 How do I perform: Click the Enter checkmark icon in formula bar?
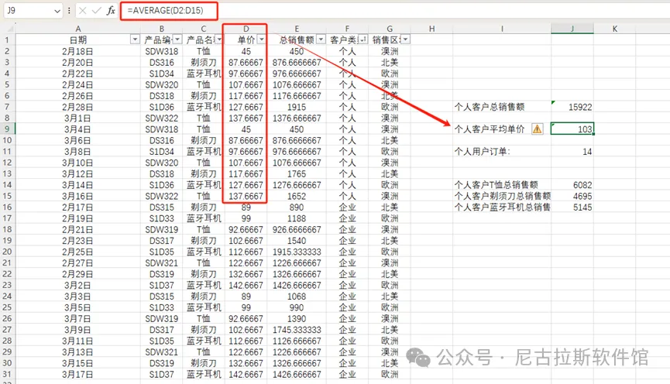pos(97,11)
